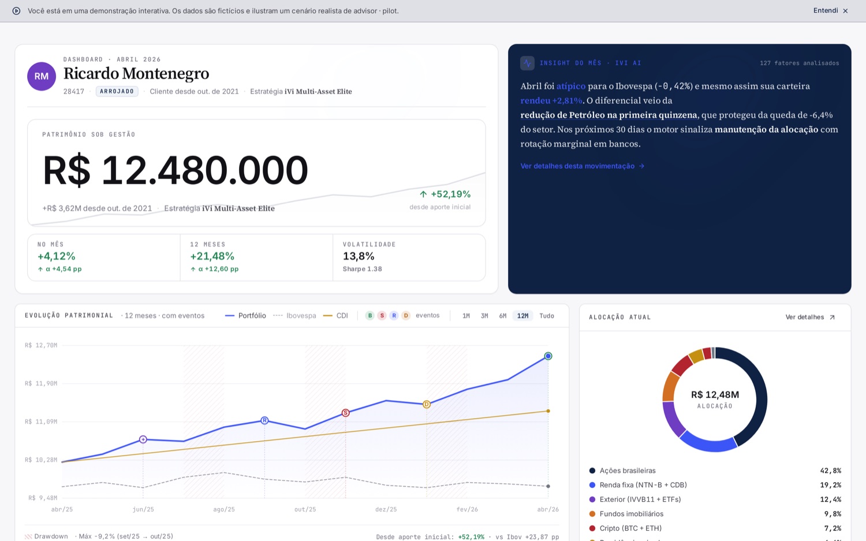The image size is (866, 541).
Task: Click the Volatilidade 13,8% card
Action: pos(409,258)
